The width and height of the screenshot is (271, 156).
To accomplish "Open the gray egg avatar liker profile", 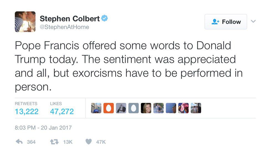I will tap(134, 108).
